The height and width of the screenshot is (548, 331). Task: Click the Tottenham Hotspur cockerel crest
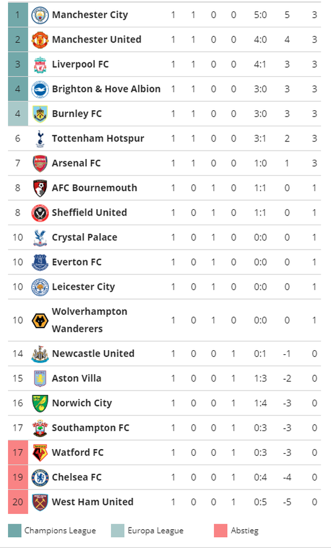coord(40,139)
